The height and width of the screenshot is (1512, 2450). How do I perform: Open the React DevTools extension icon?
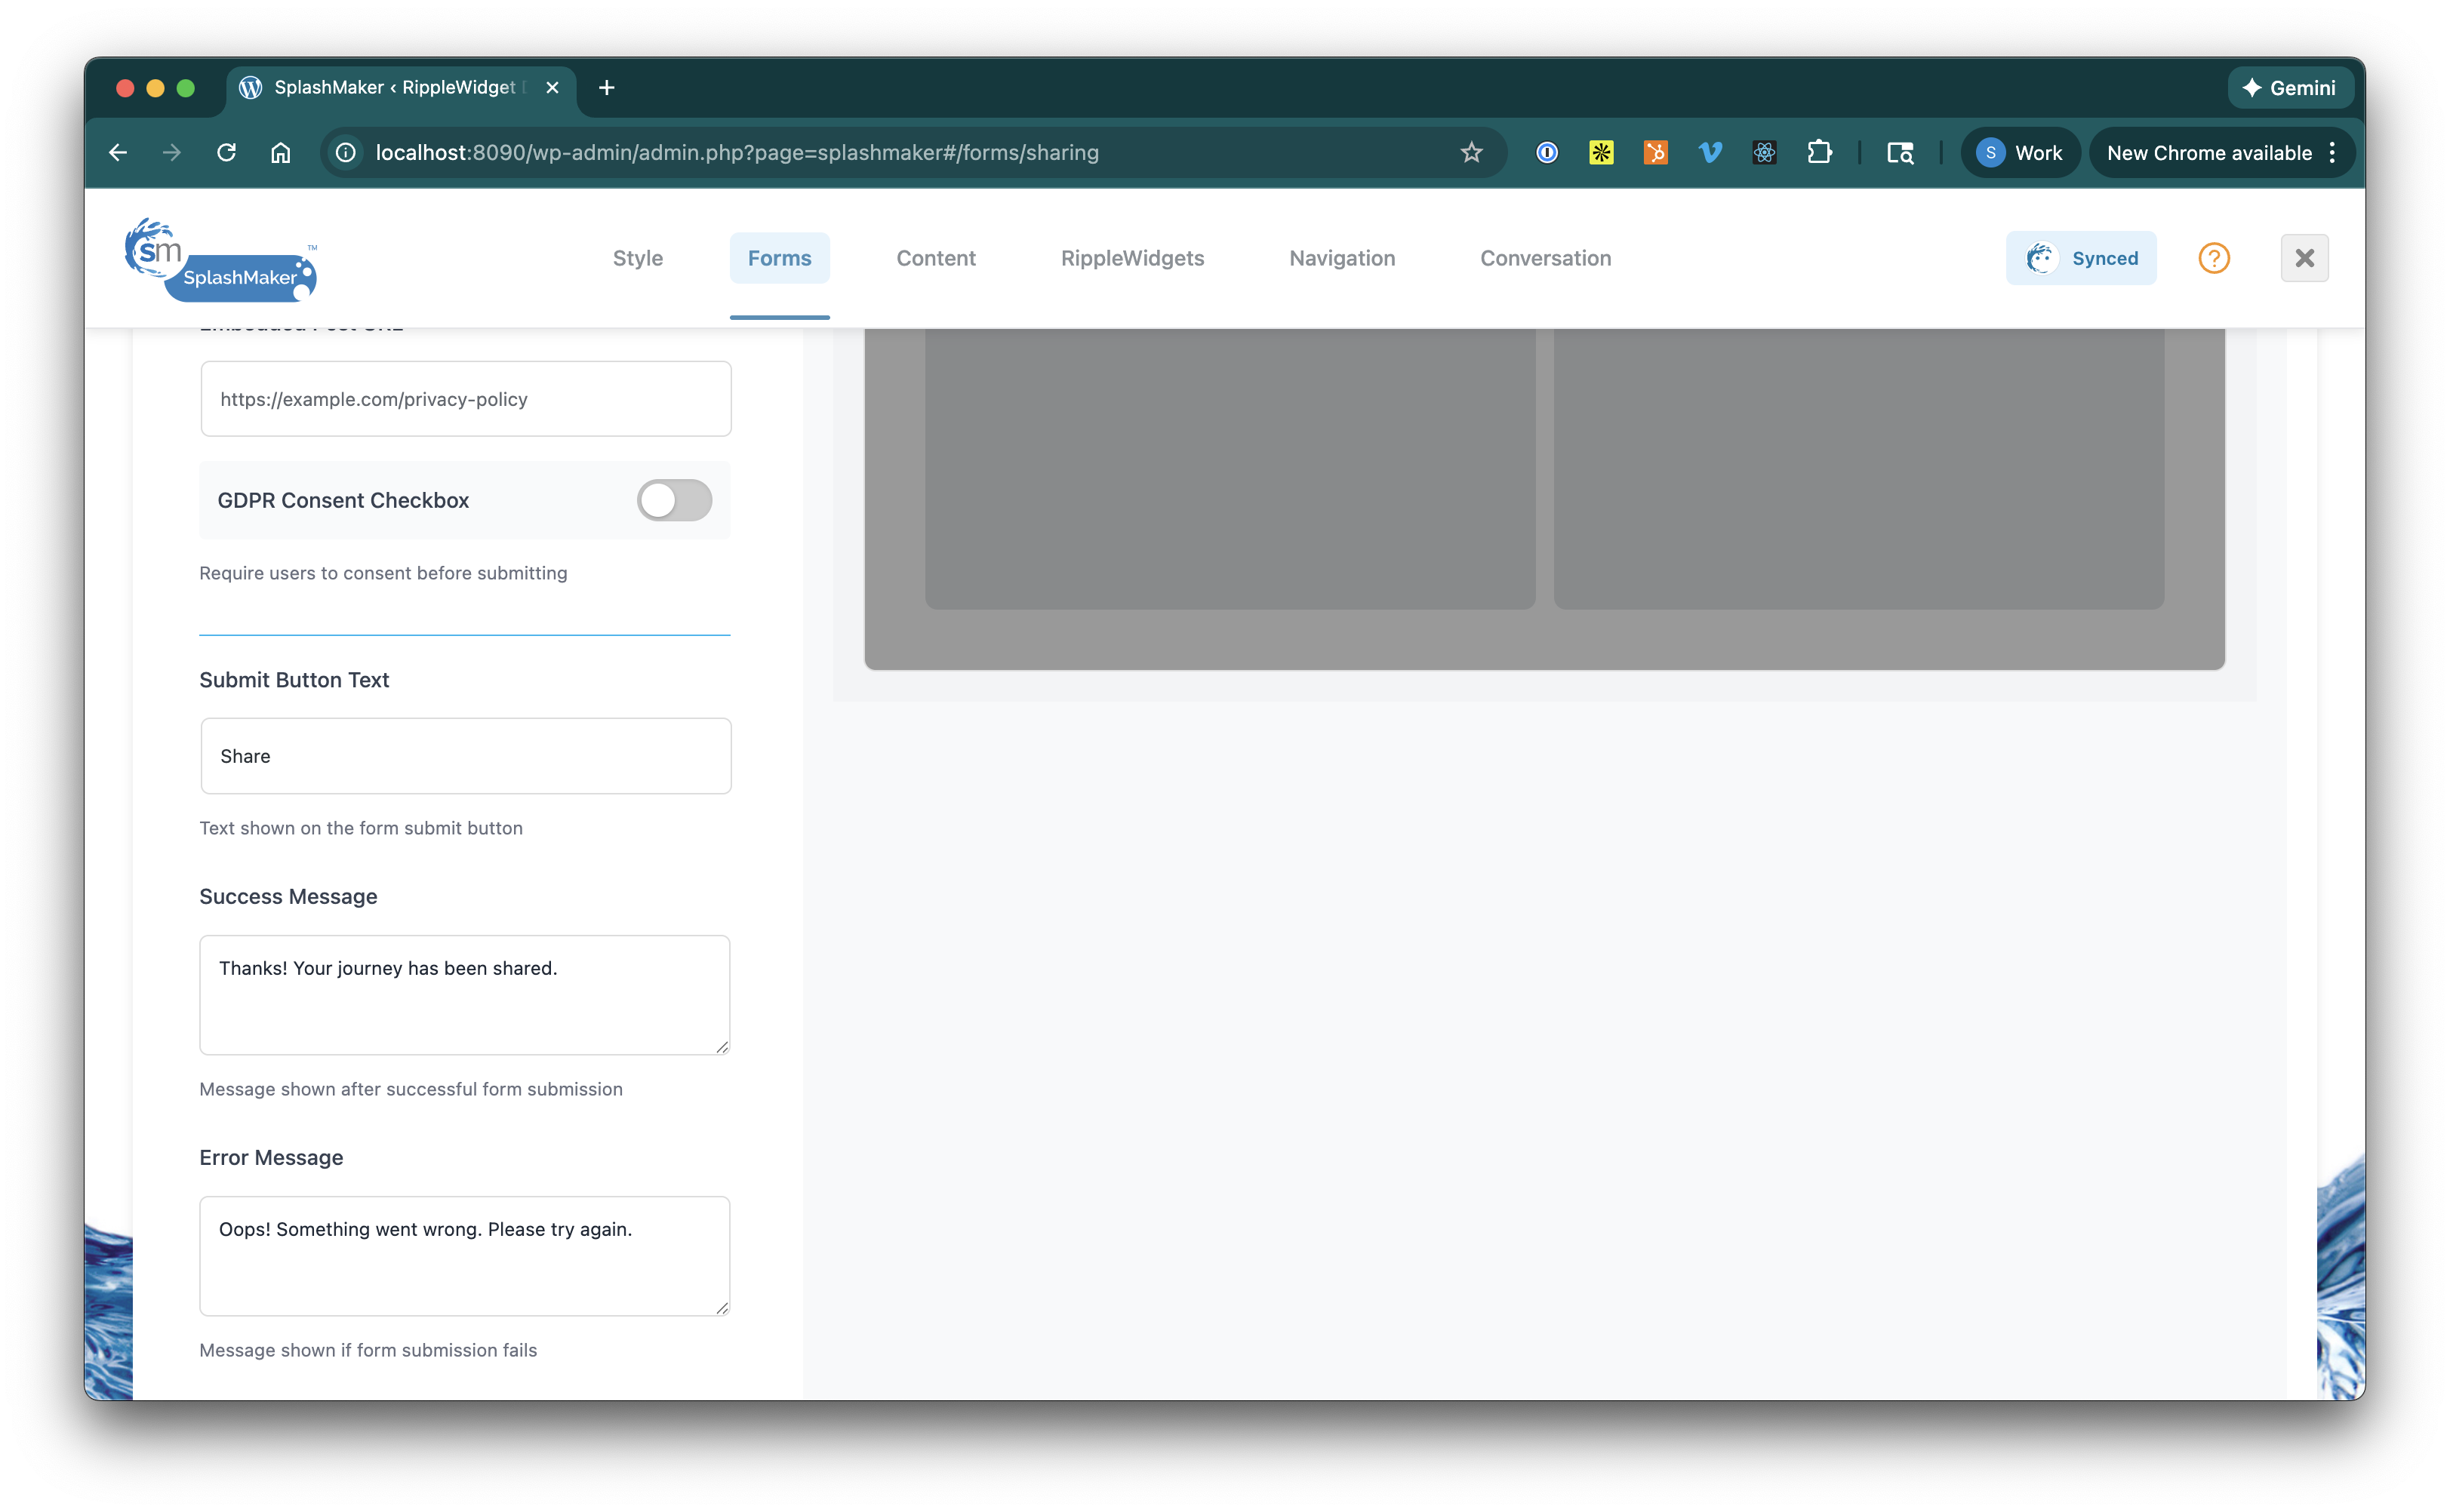[x=1765, y=152]
